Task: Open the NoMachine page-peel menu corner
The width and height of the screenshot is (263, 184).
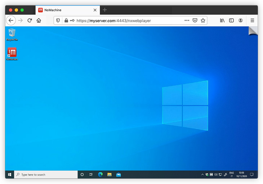Action: click(x=253, y=31)
